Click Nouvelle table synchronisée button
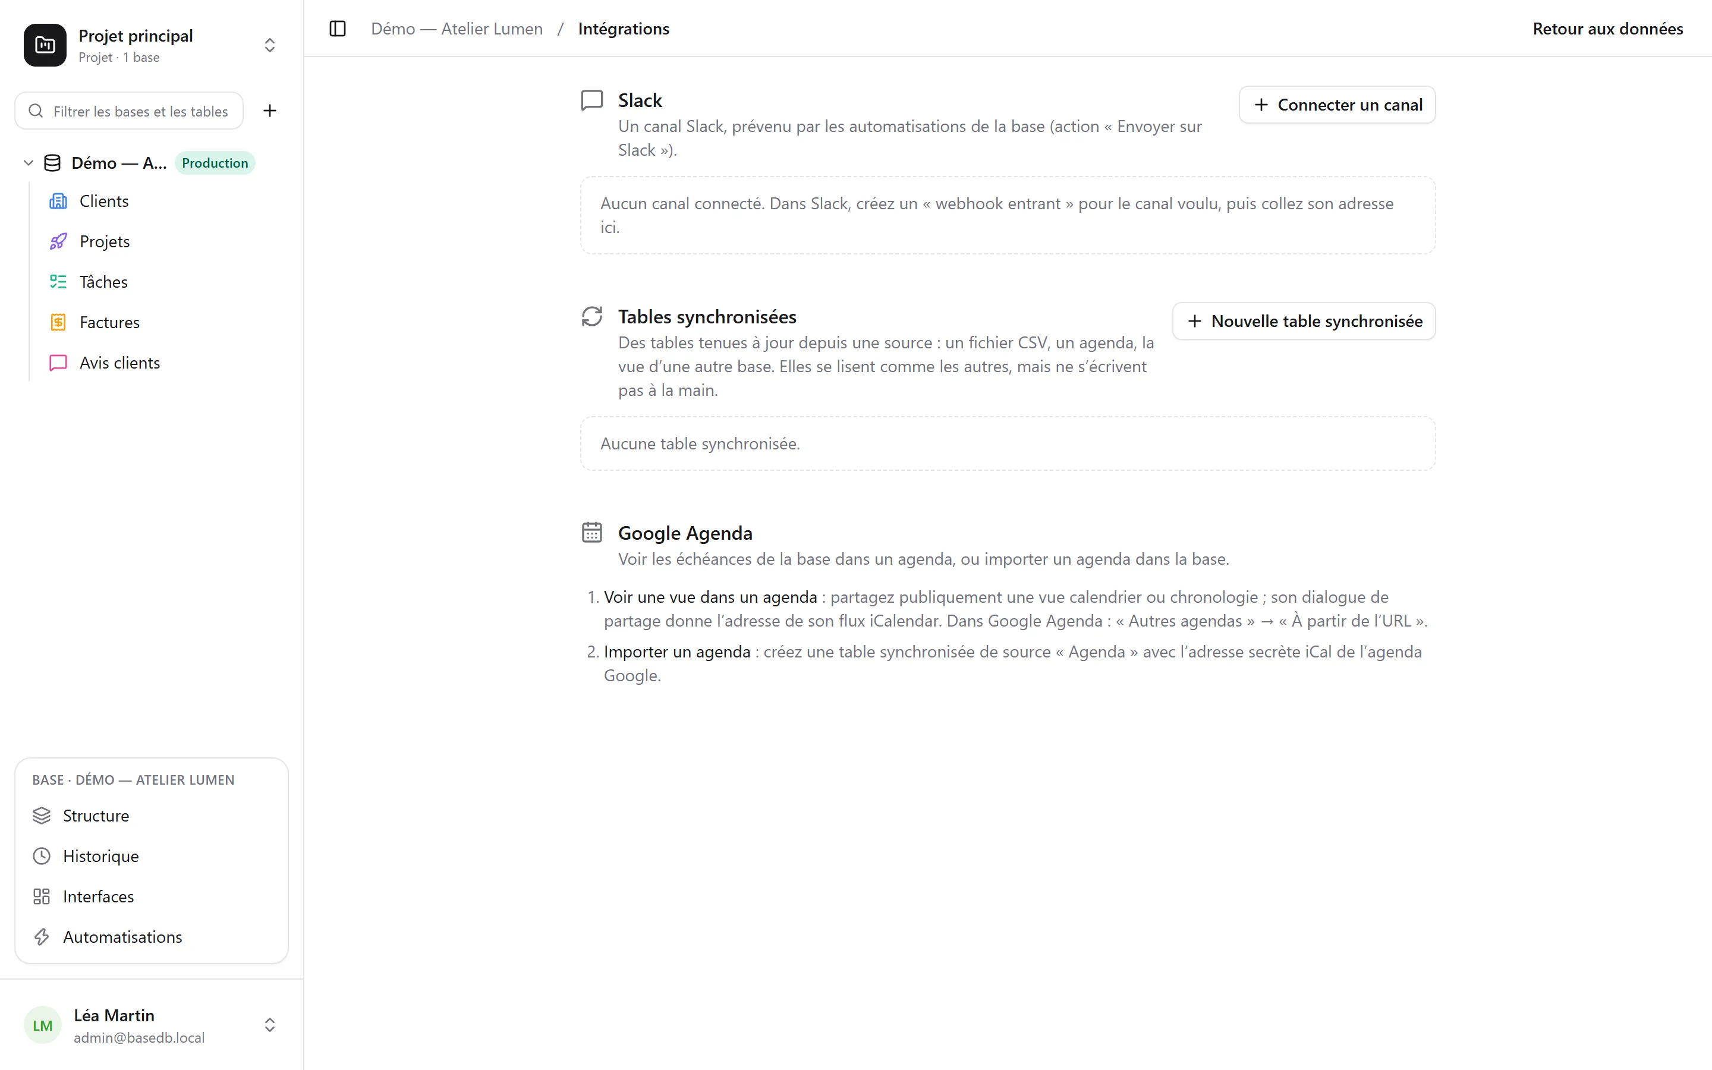 1304,321
